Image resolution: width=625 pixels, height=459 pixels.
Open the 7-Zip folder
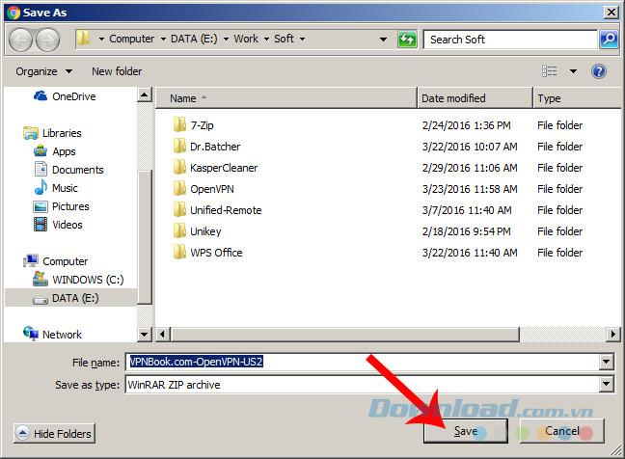coord(202,125)
